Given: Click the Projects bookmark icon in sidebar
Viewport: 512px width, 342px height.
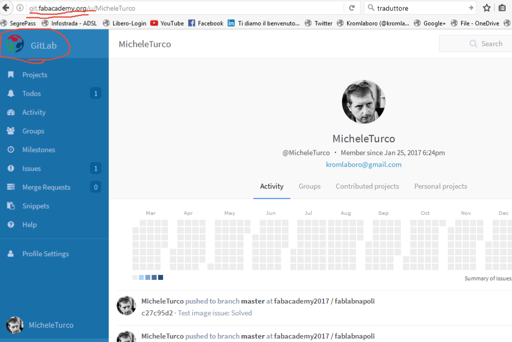Looking at the screenshot, I should pyautogui.click(x=11, y=75).
